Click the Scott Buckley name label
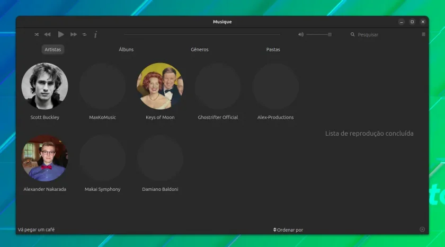Viewport: 445px width, 247px height. coord(45,117)
